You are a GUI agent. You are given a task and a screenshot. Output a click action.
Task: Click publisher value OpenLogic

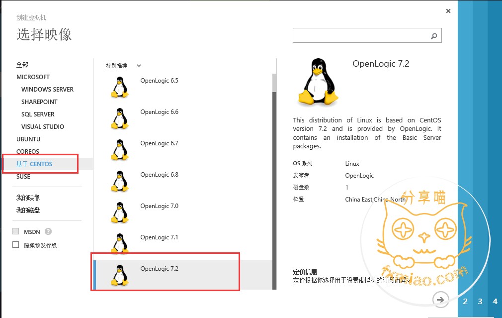coord(359,176)
